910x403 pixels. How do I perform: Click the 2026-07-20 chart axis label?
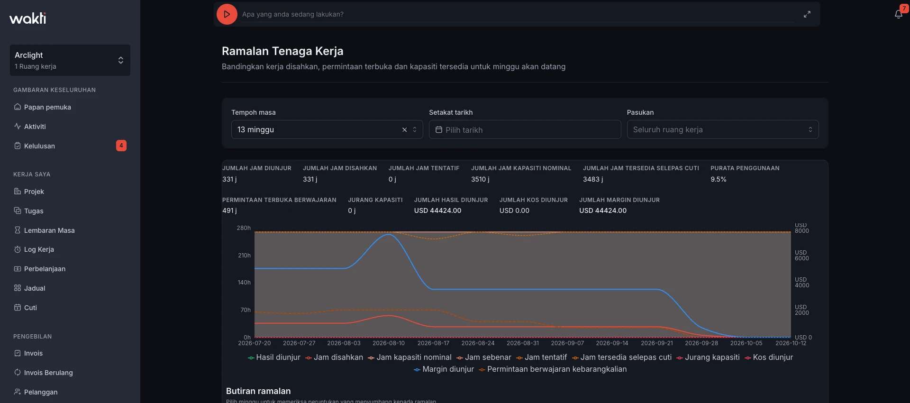point(255,343)
